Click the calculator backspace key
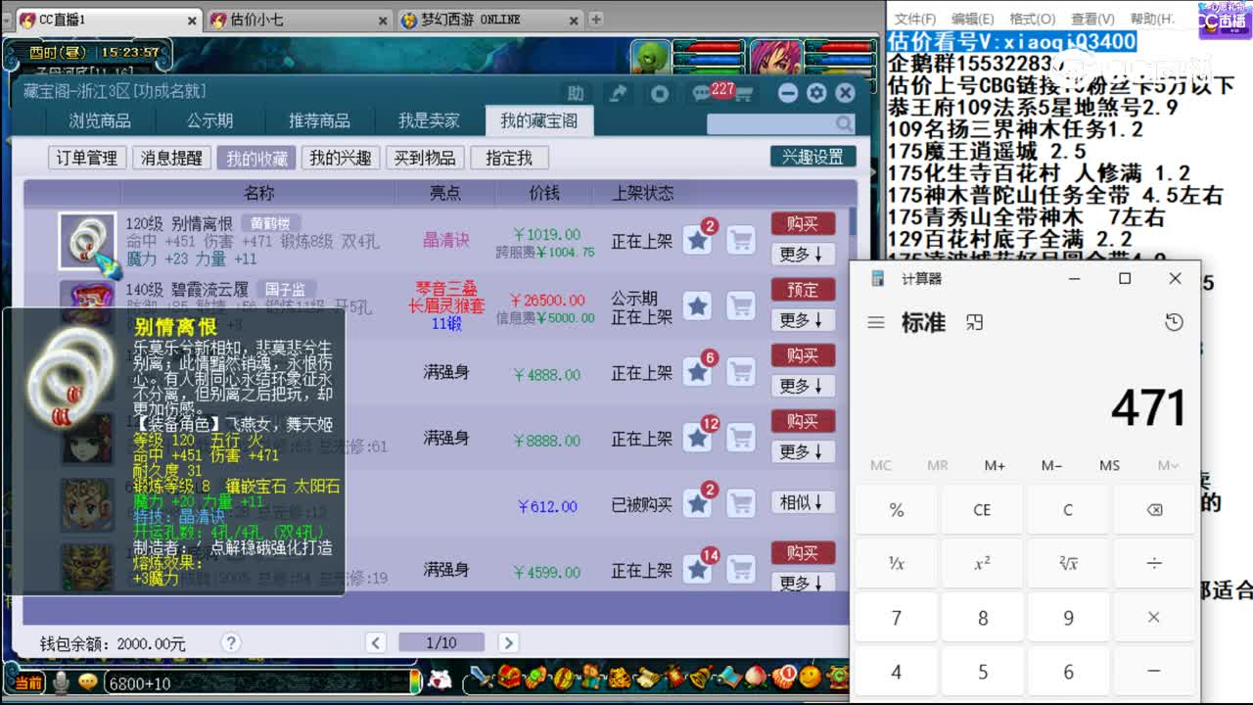The height and width of the screenshot is (705, 1253). pos(1153,509)
